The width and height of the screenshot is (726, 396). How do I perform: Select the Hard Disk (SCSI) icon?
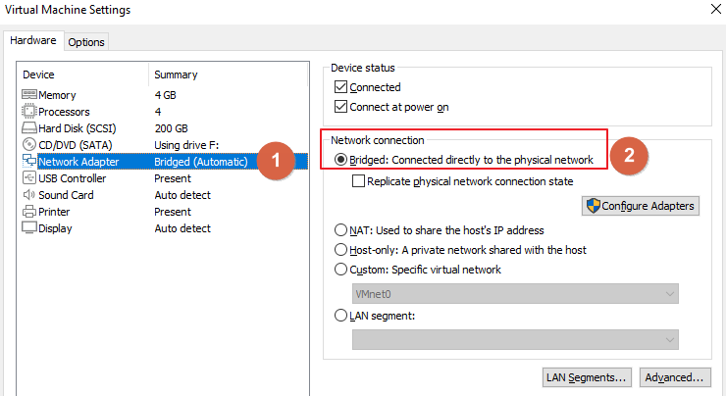[29, 127]
